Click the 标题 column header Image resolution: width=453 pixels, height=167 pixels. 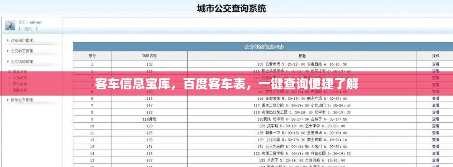(x=302, y=56)
